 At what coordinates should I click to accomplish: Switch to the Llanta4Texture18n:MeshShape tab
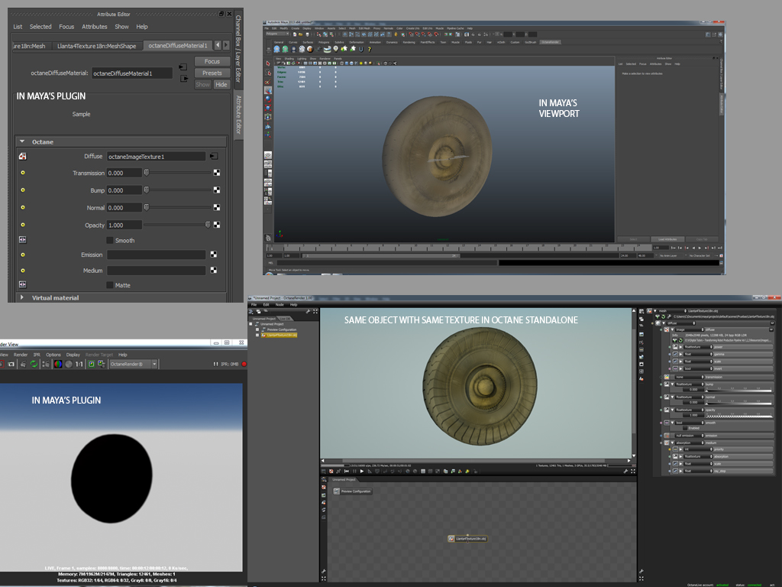coord(97,46)
